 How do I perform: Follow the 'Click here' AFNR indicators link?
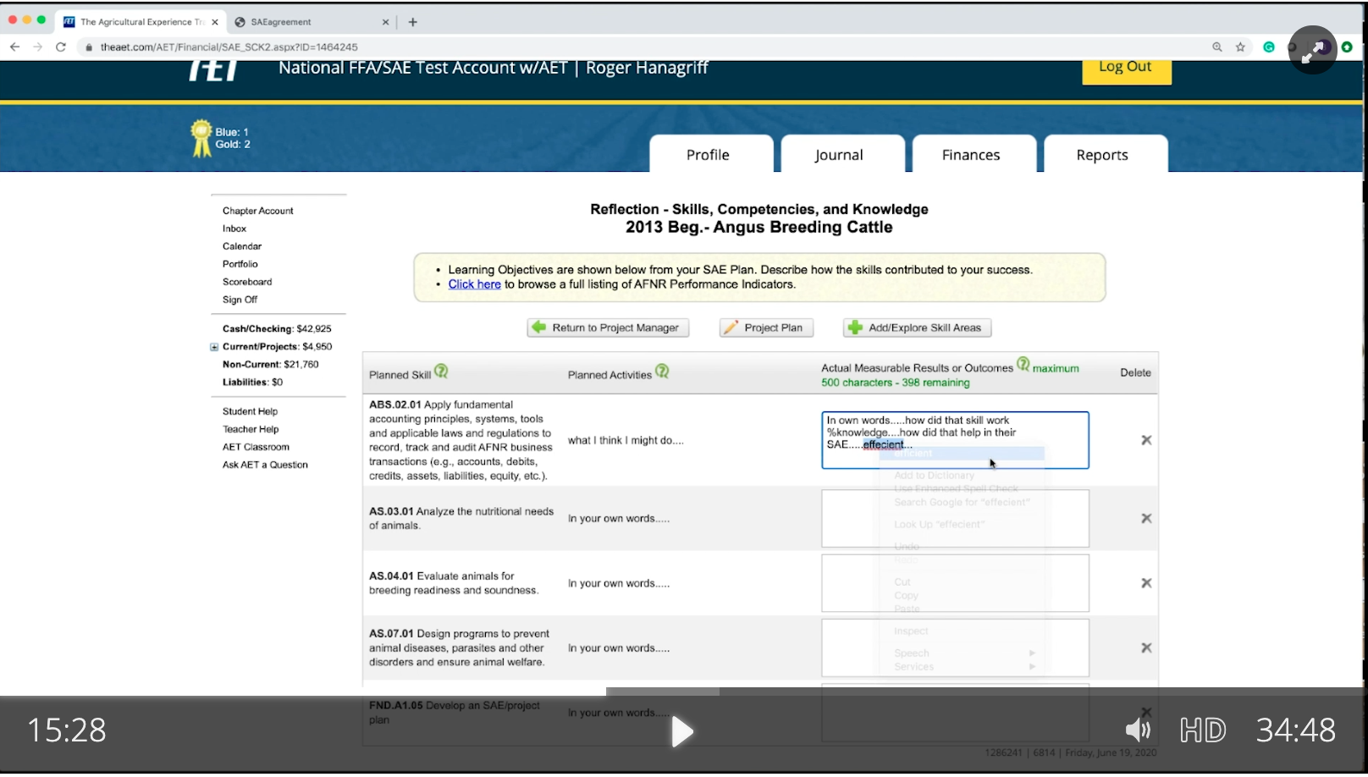[474, 284]
